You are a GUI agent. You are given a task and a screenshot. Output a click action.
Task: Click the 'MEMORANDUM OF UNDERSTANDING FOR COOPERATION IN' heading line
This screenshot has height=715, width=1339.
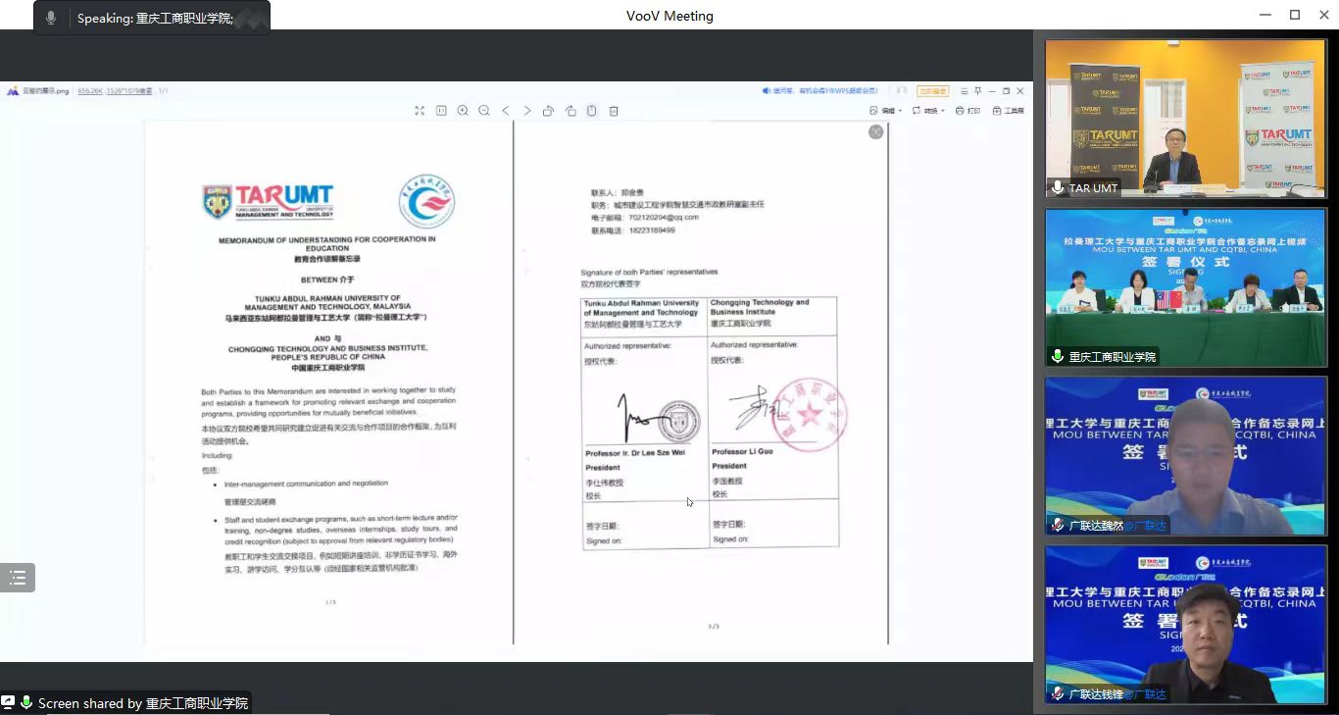(326, 239)
